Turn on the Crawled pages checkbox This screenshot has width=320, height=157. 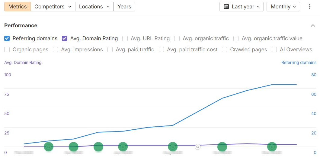(x=224, y=50)
